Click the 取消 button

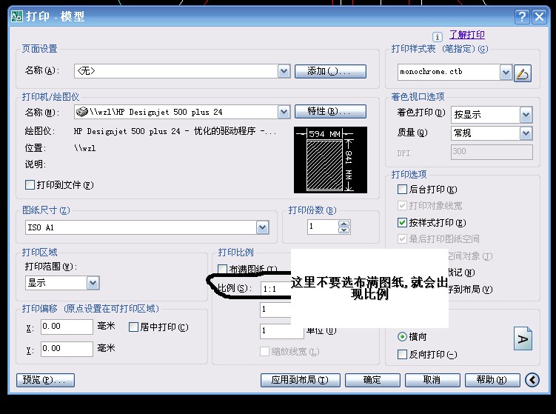432,380
